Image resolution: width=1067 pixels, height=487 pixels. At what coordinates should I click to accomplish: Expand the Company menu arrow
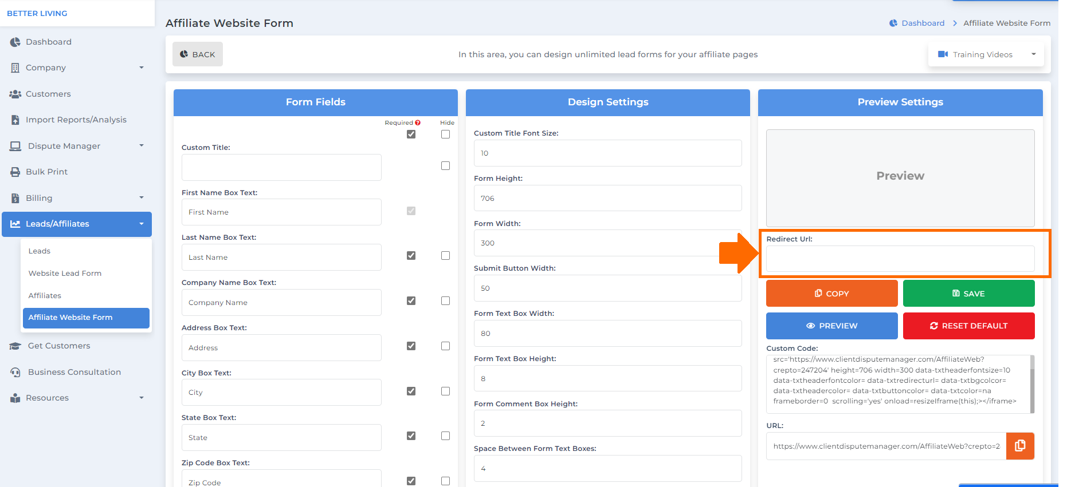click(142, 68)
